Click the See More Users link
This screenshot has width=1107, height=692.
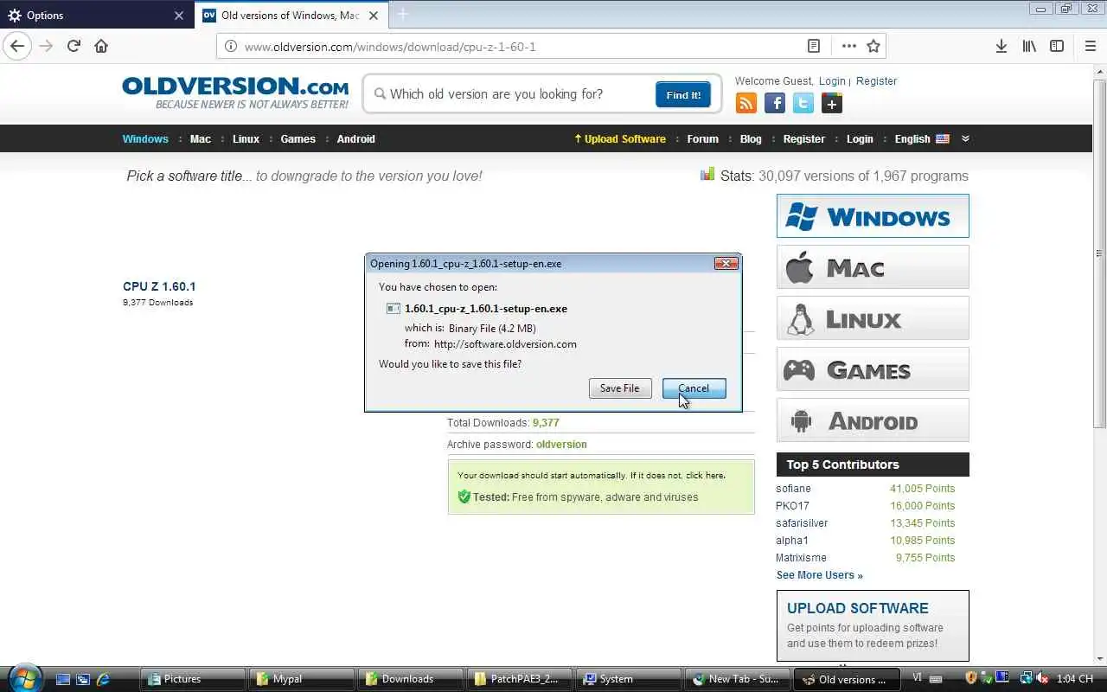[x=819, y=575]
